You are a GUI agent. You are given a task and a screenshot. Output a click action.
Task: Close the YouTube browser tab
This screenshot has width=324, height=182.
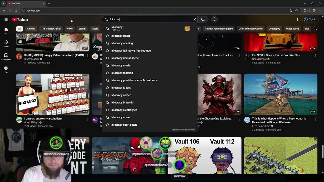[x=43, y=4]
